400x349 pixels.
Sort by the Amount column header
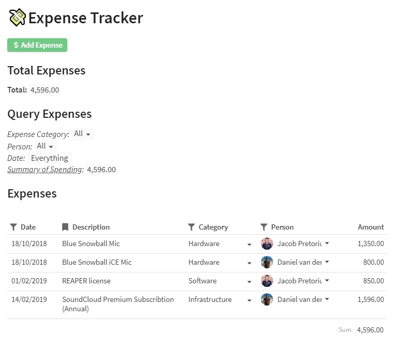pyautogui.click(x=371, y=227)
